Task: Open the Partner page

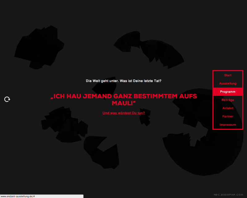Action: click(228, 117)
